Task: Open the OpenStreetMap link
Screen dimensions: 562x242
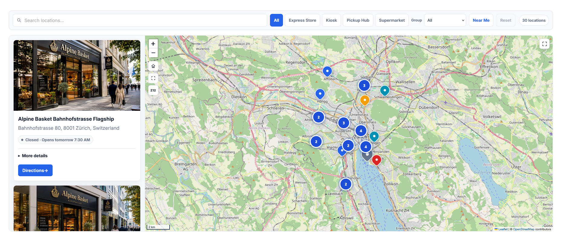Action: 523,229
